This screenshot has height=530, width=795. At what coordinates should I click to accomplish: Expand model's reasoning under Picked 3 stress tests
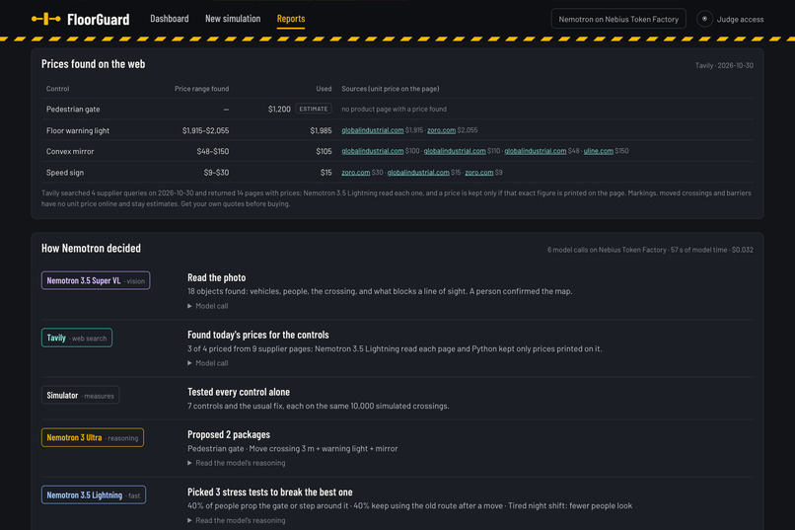tap(237, 520)
